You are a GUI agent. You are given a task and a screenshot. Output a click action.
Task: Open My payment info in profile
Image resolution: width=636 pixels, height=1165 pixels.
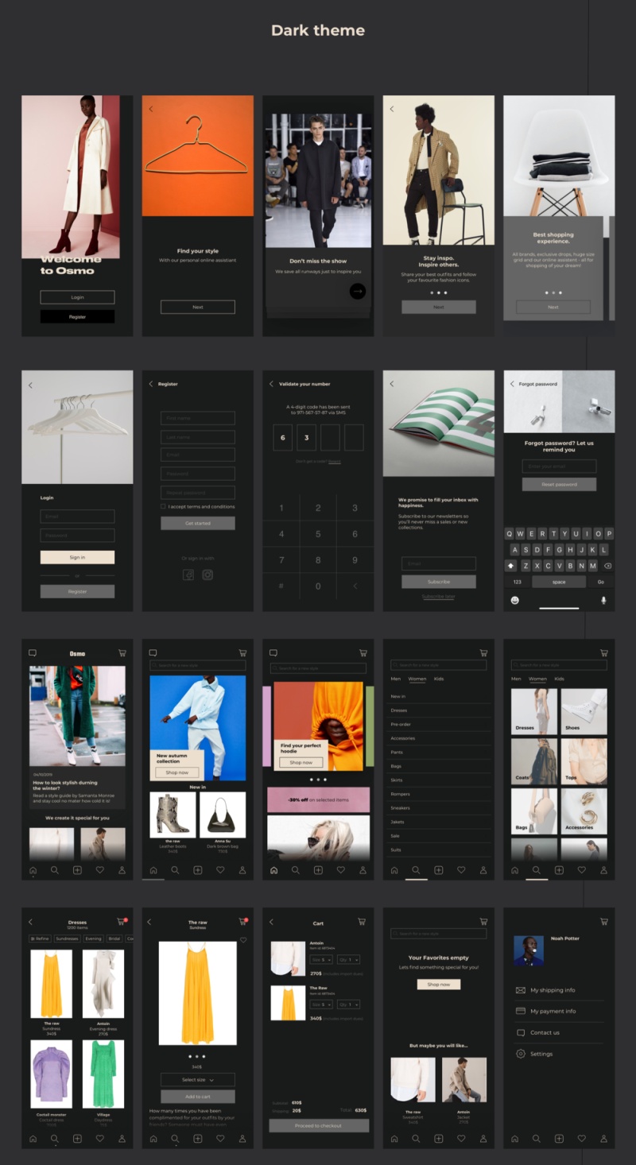click(x=553, y=1011)
